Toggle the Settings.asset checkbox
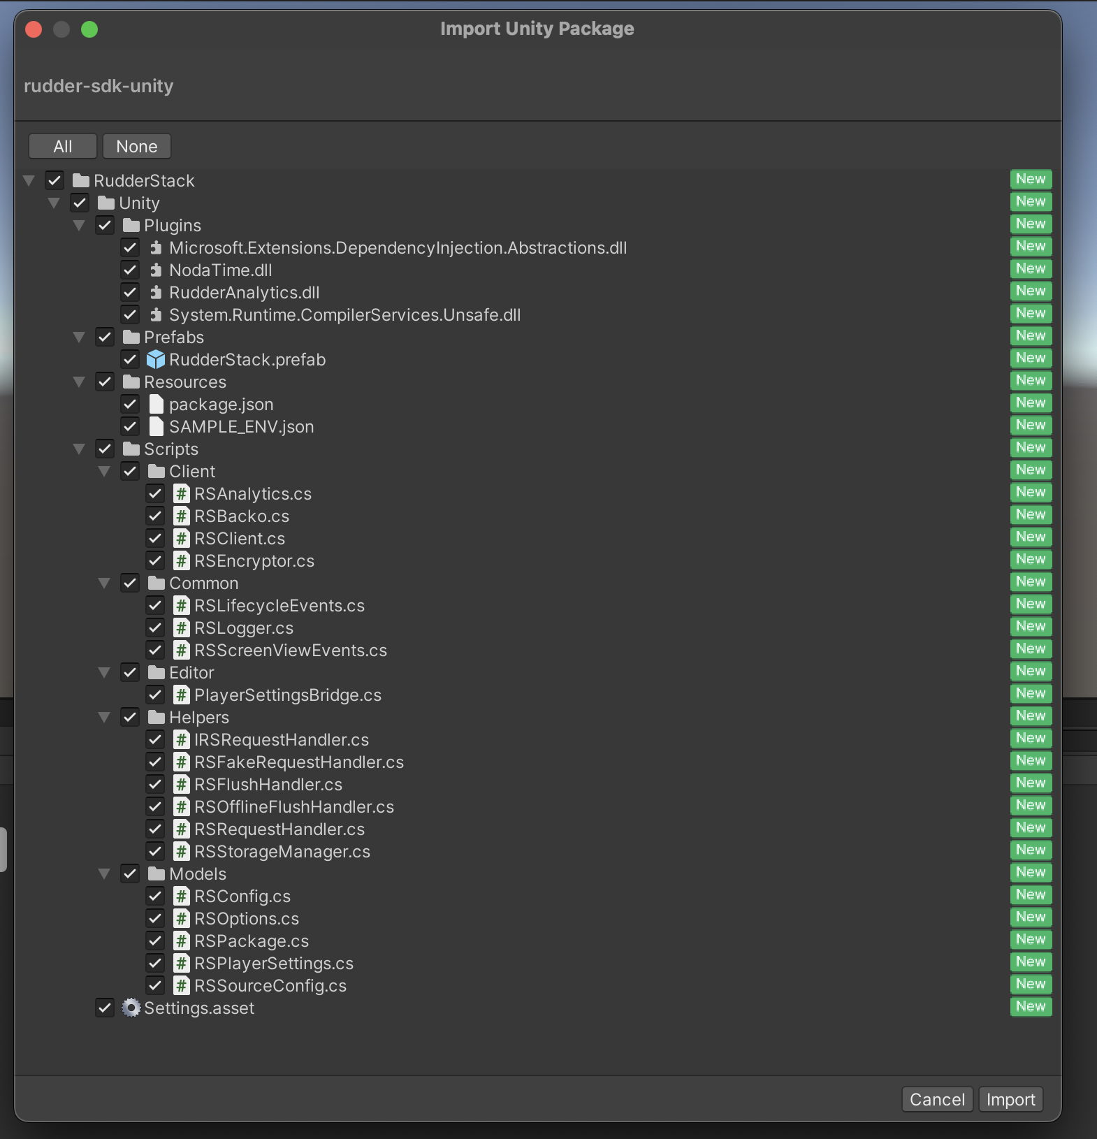The height and width of the screenshot is (1139, 1097). pos(105,1008)
